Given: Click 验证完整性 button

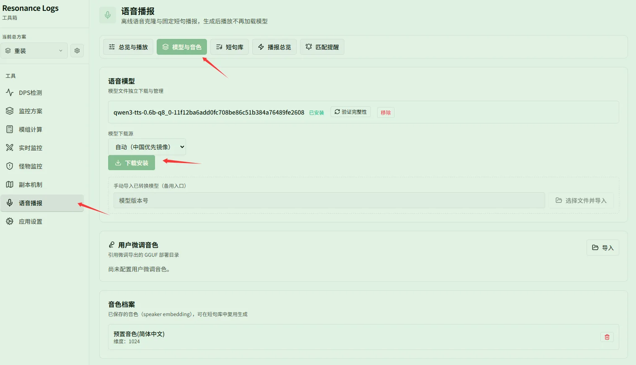Looking at the screenshot, I should [x=351, y=112].
